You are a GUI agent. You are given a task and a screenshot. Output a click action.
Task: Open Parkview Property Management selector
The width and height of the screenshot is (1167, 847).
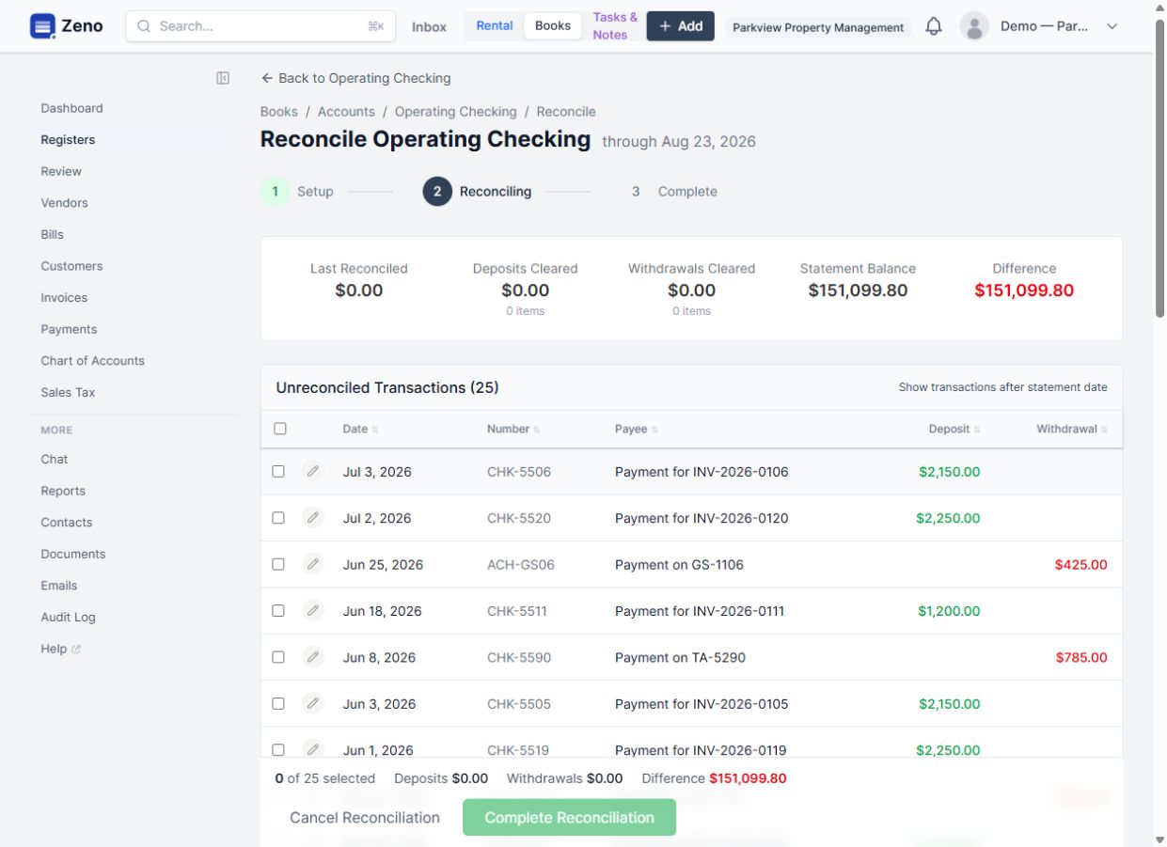818,27
